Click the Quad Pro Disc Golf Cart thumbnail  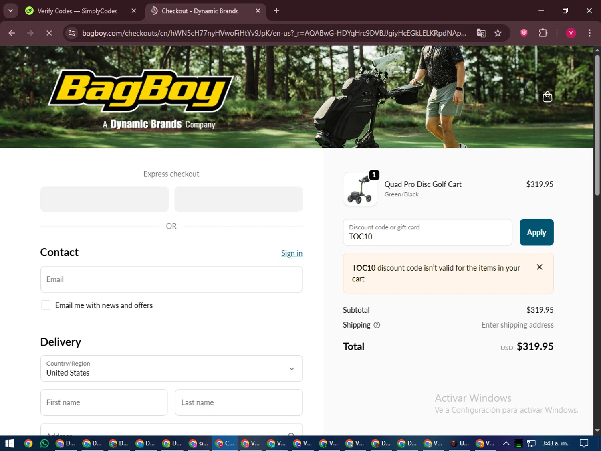tap(360, 189)
